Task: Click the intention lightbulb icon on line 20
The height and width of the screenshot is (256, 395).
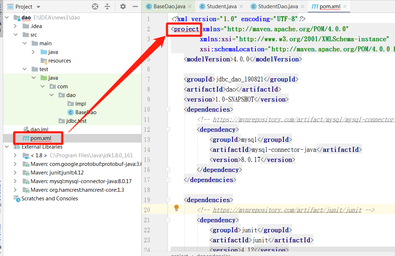Action: pyautogui.click(x=177, y=208)
